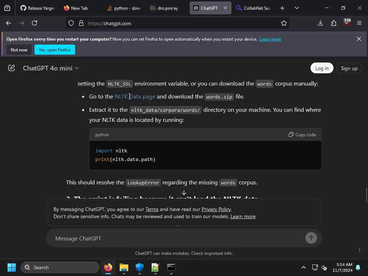The height and width of the screenshot is (276, 368).
Task: Click the nltk_data/corpora/words/ path text
Action: coord(165,110)
